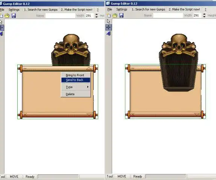
Task: Click 'Tool' status label in right window
Action: pos(110,176)
